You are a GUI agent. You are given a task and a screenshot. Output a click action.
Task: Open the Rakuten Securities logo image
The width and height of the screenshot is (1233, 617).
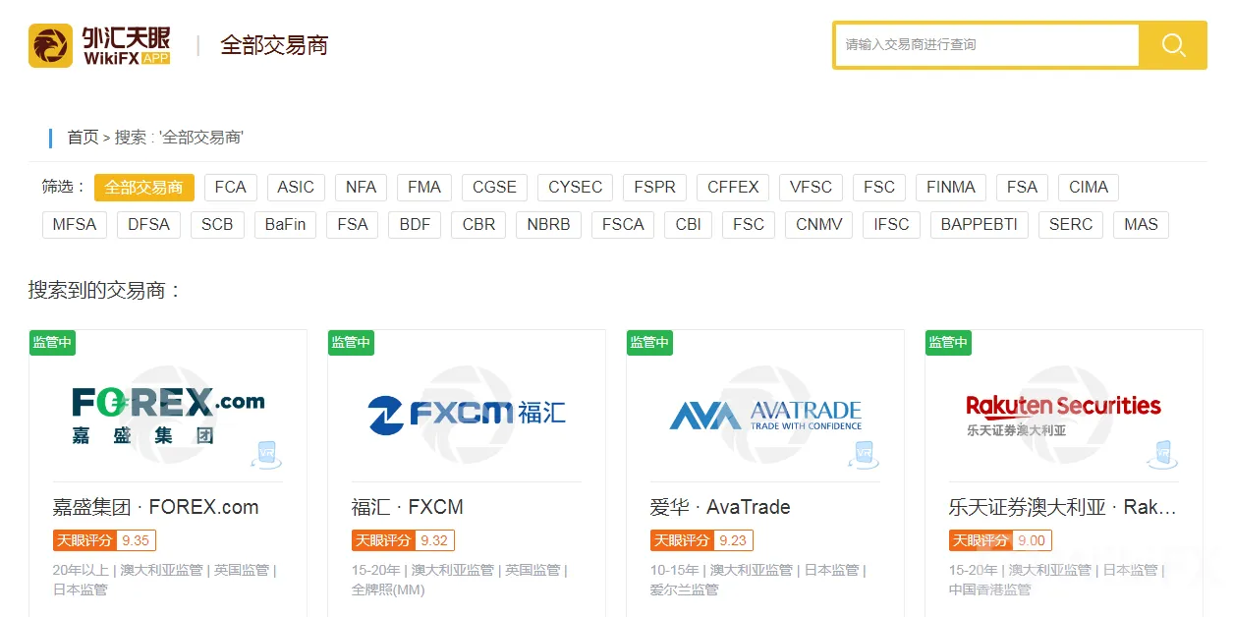coord(1063,415)
